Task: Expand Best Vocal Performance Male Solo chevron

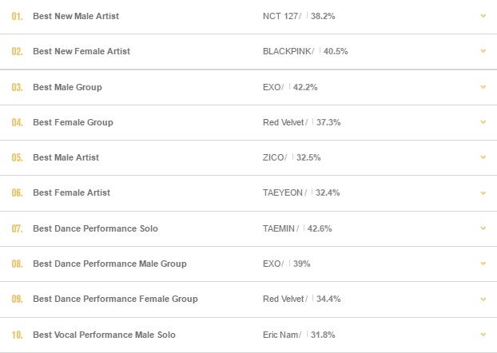Action: pos(483,335)
